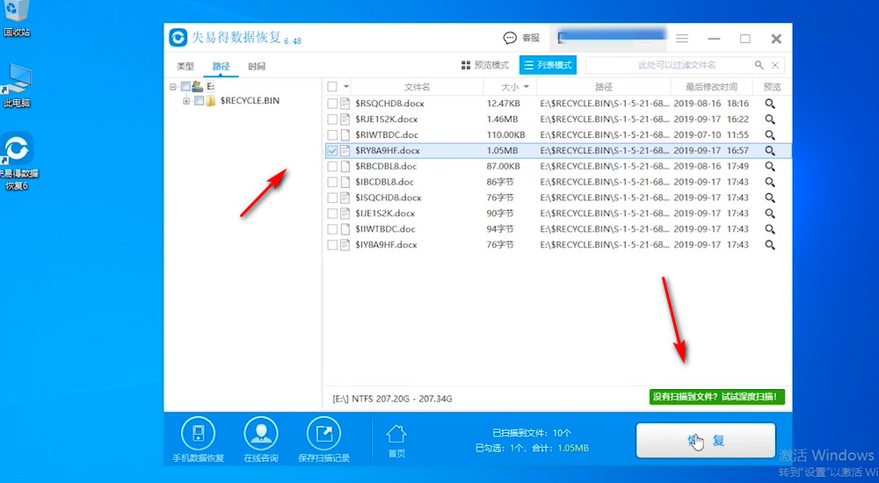
Task: Open 手机数据恢复 phone recovery icon
Action: pyautogui.click(x=198, y=434)
